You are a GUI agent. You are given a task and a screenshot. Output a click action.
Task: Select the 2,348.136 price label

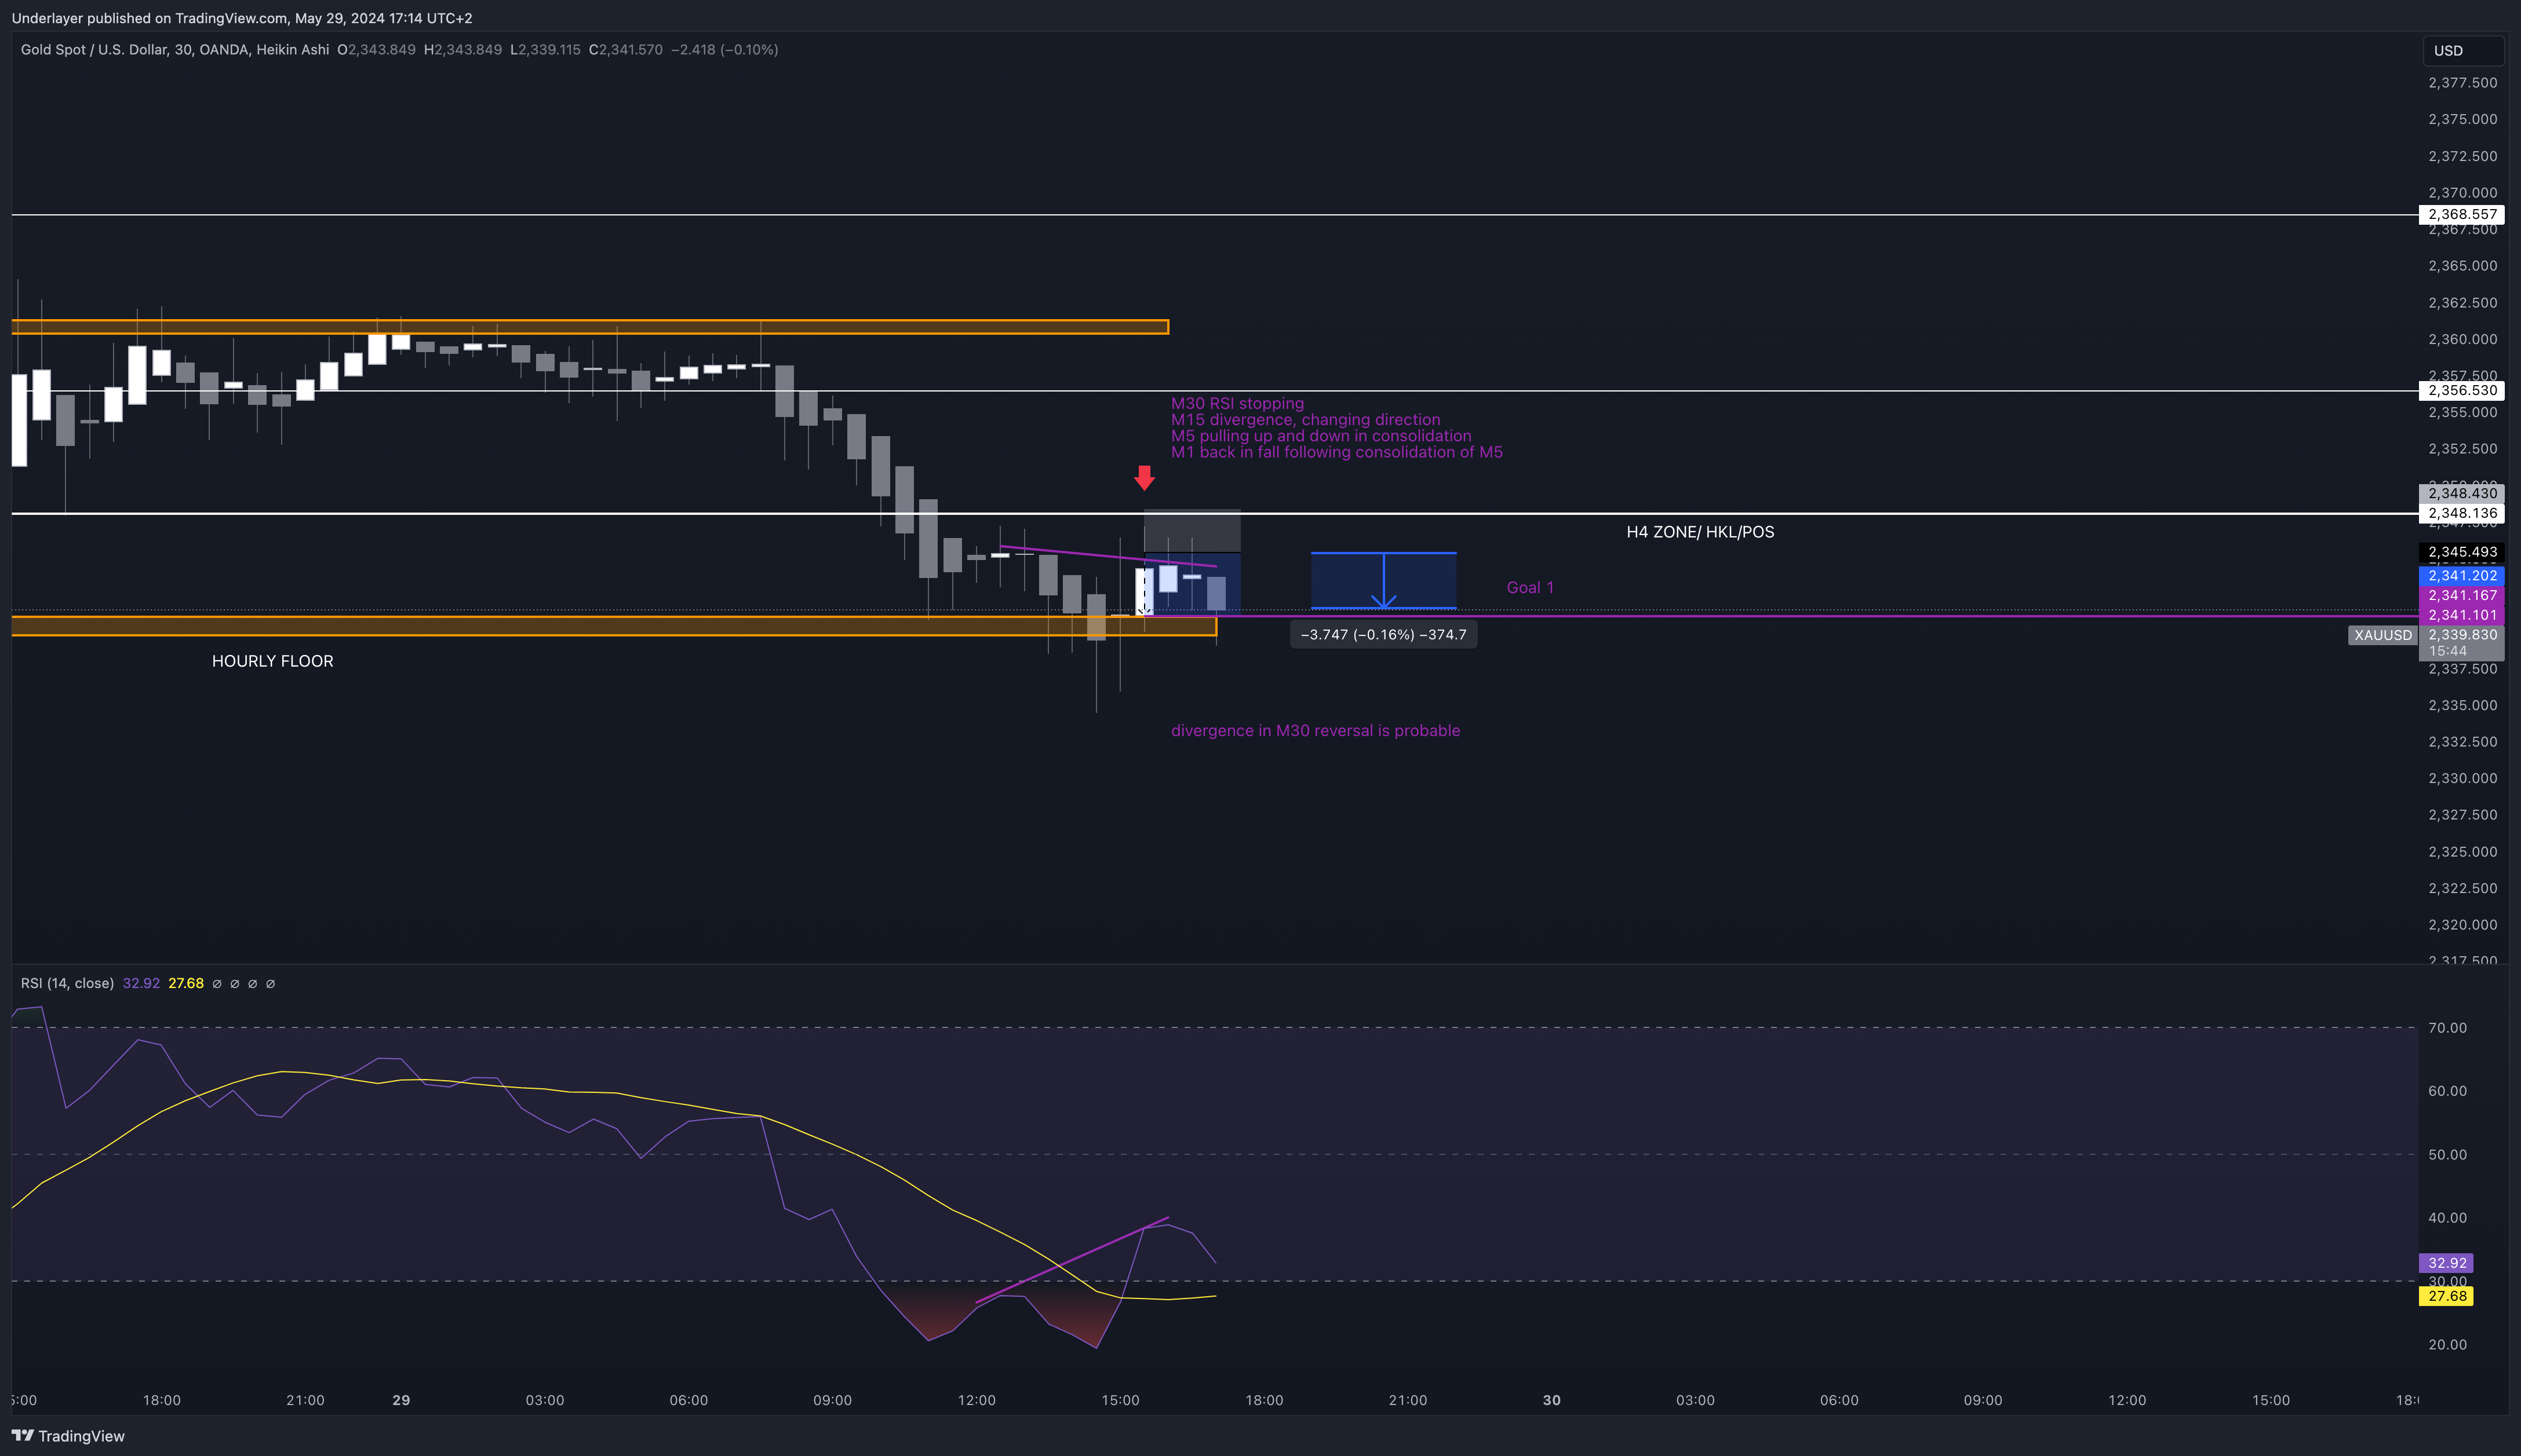click(x=2461, y=513)
